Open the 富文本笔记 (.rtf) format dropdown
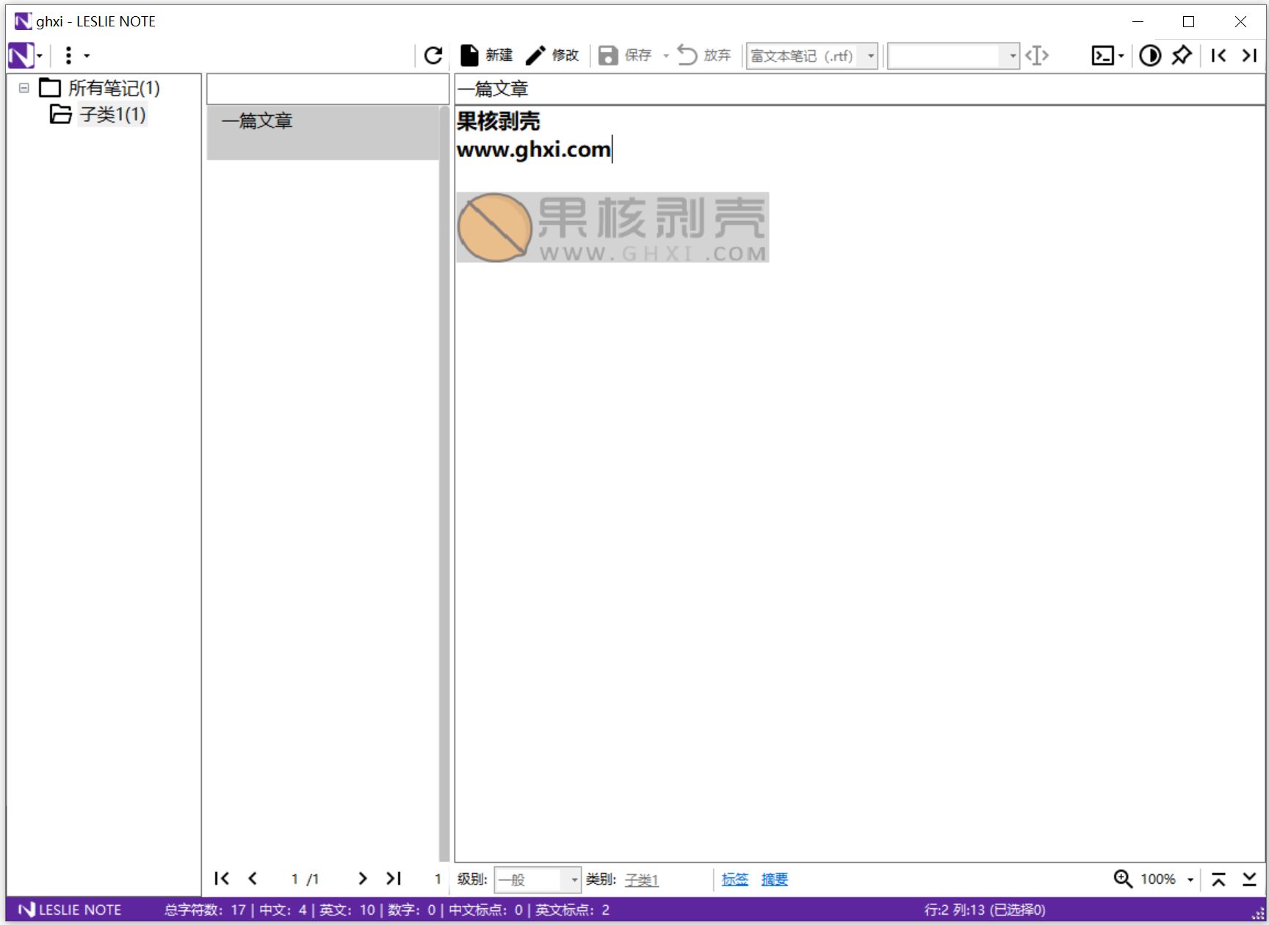The image size is (1269, 925). (870, 55)
